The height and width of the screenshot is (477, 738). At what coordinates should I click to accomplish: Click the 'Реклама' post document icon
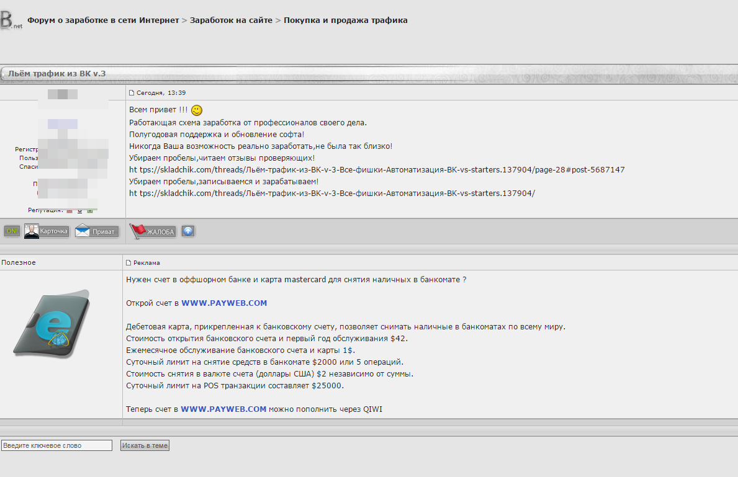tap(128, 262)
